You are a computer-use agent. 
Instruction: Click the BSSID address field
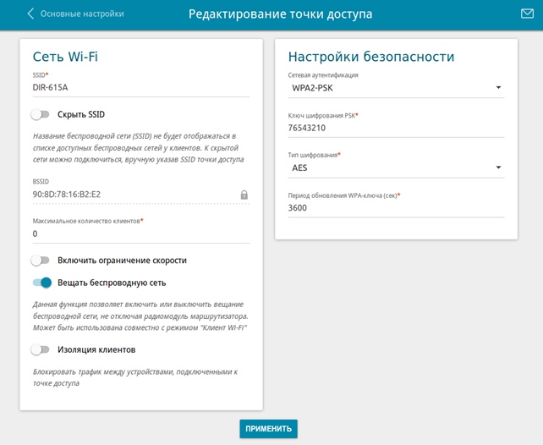(x=131, y=195)
